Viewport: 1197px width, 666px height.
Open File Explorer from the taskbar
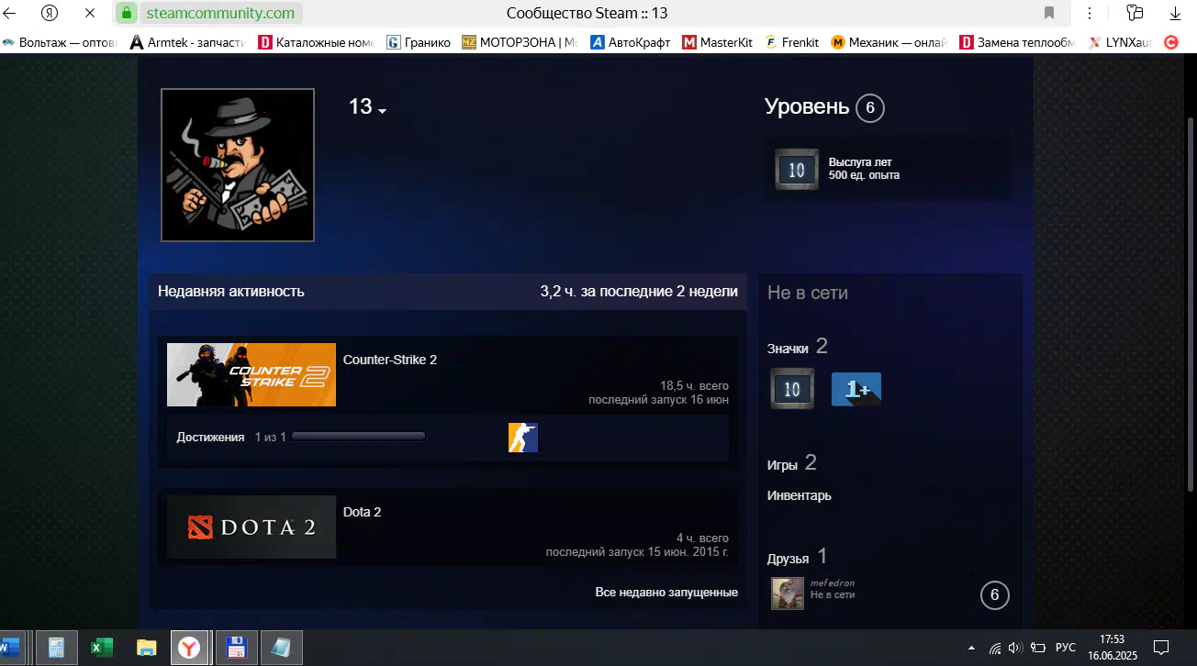click(x=146, y=648)
